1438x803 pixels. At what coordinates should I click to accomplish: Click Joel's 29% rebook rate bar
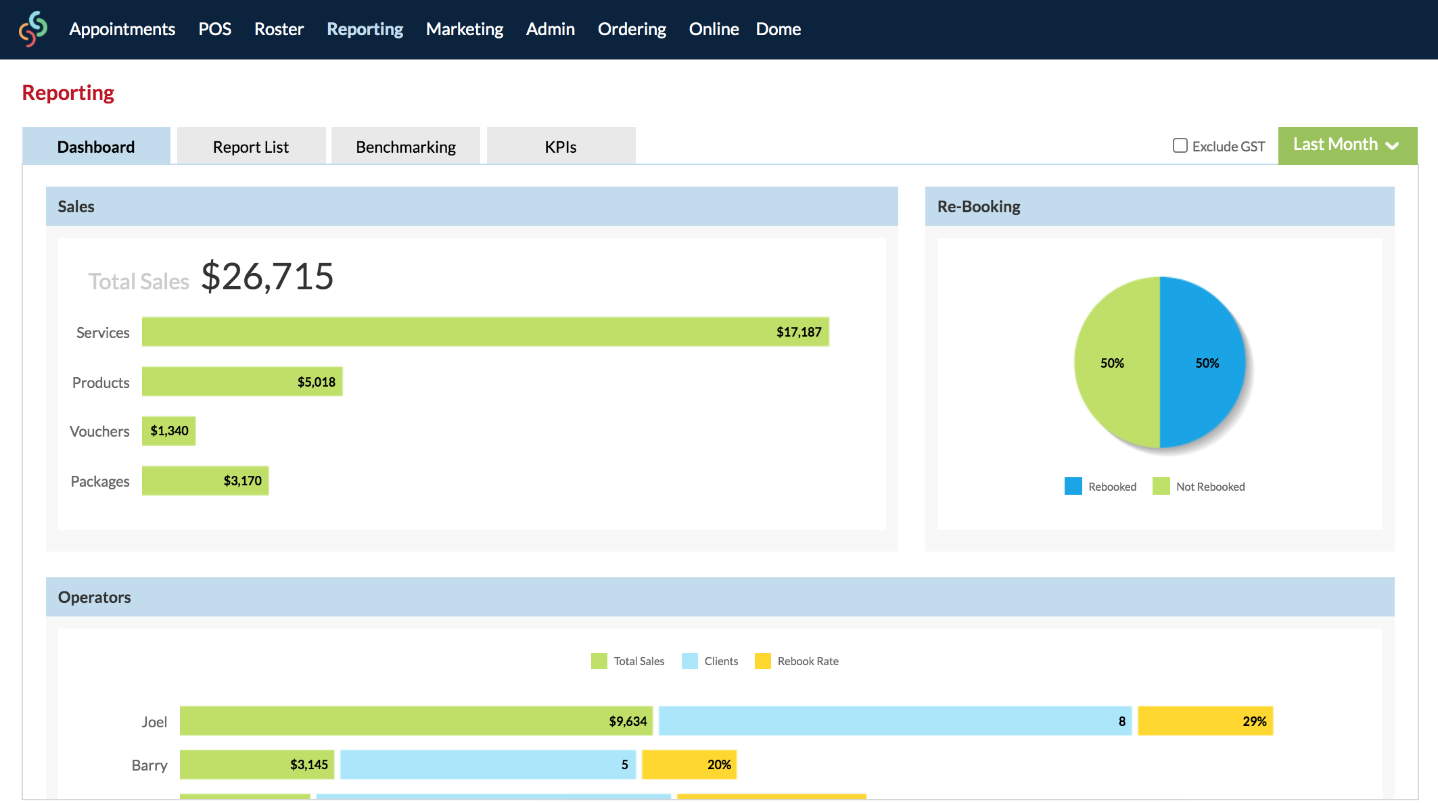coord(1205,721)
